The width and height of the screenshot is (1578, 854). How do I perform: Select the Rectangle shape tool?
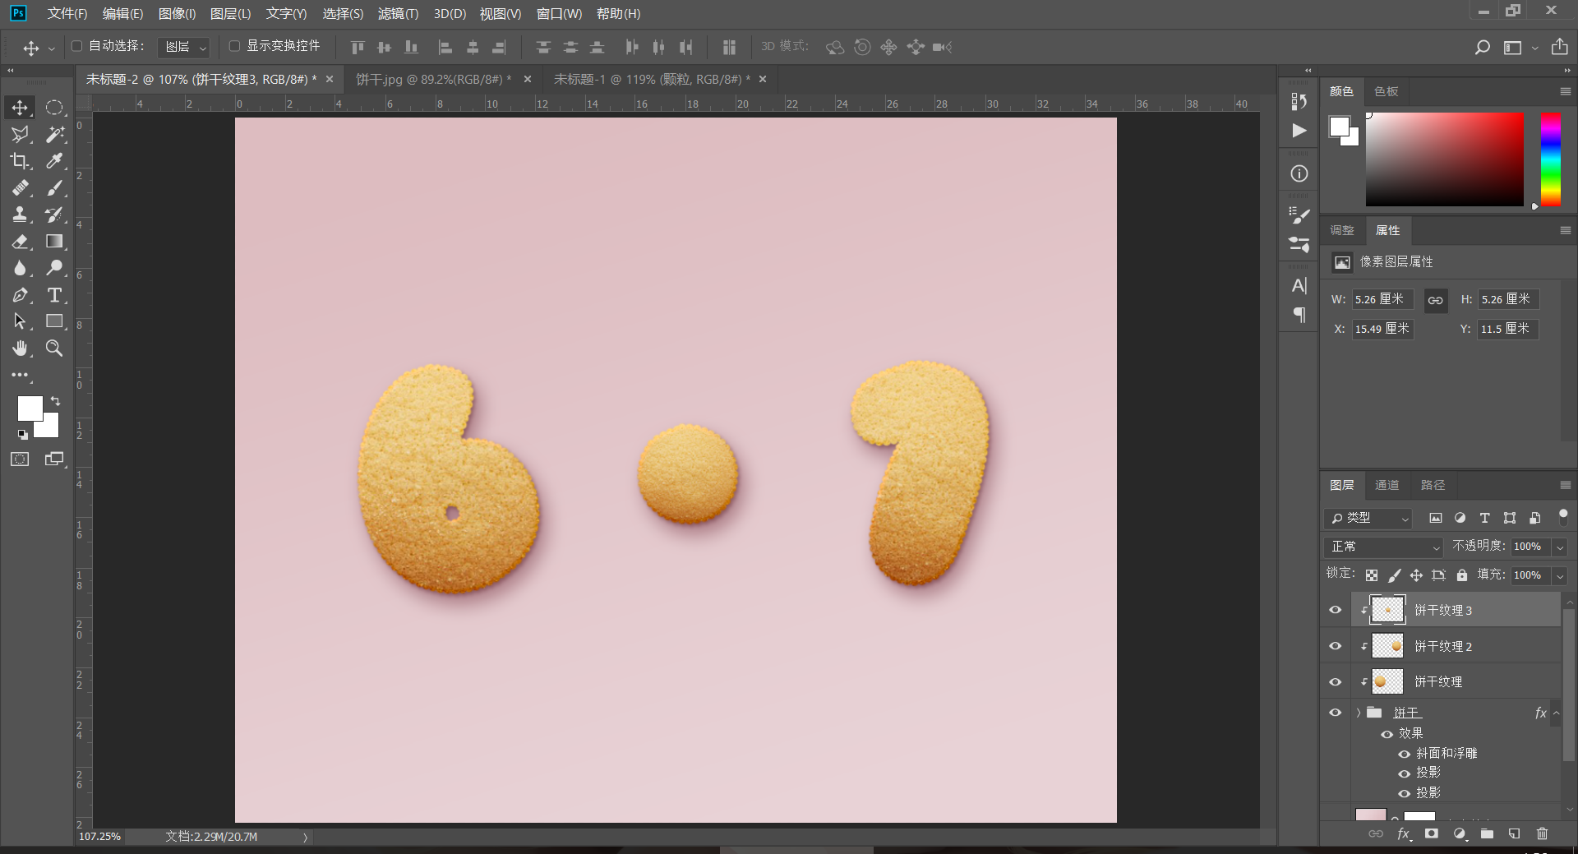click(x=54, y=321)
